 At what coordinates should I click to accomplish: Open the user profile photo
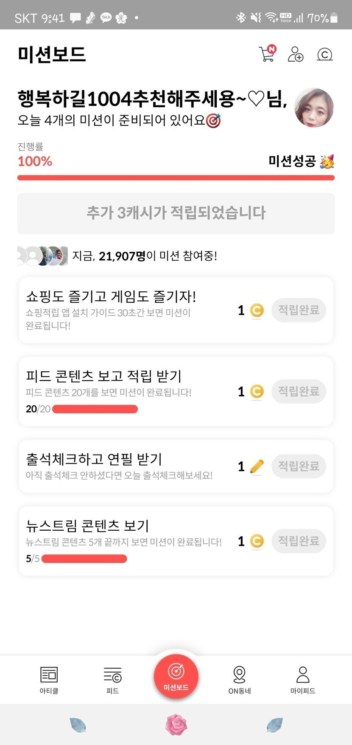(x=314, y=108)
